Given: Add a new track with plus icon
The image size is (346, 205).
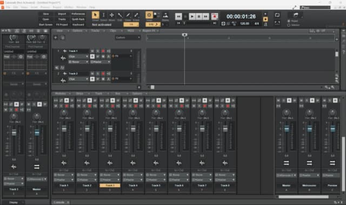Looking at the screenshot, I should click(x=56, y=38).
